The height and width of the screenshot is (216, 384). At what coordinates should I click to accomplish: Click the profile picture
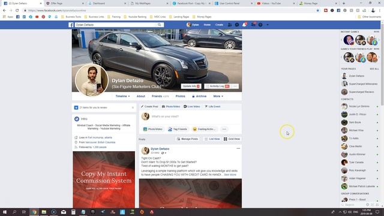[92, 80]
